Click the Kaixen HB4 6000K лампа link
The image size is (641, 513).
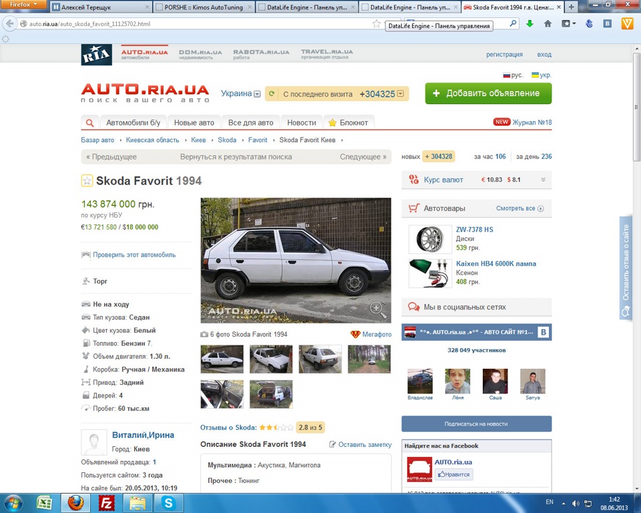coord(496,264)
